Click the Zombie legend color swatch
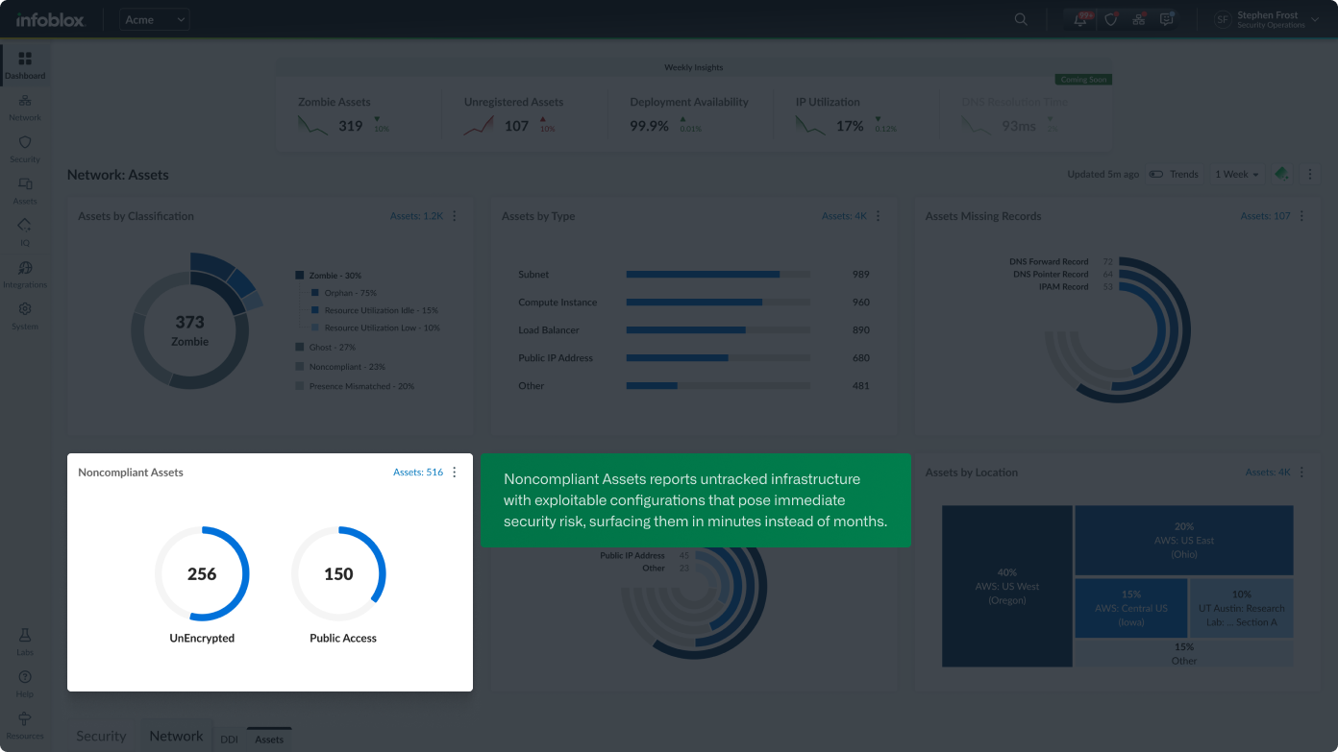1338x752 pixels. (x=300, y=276)
